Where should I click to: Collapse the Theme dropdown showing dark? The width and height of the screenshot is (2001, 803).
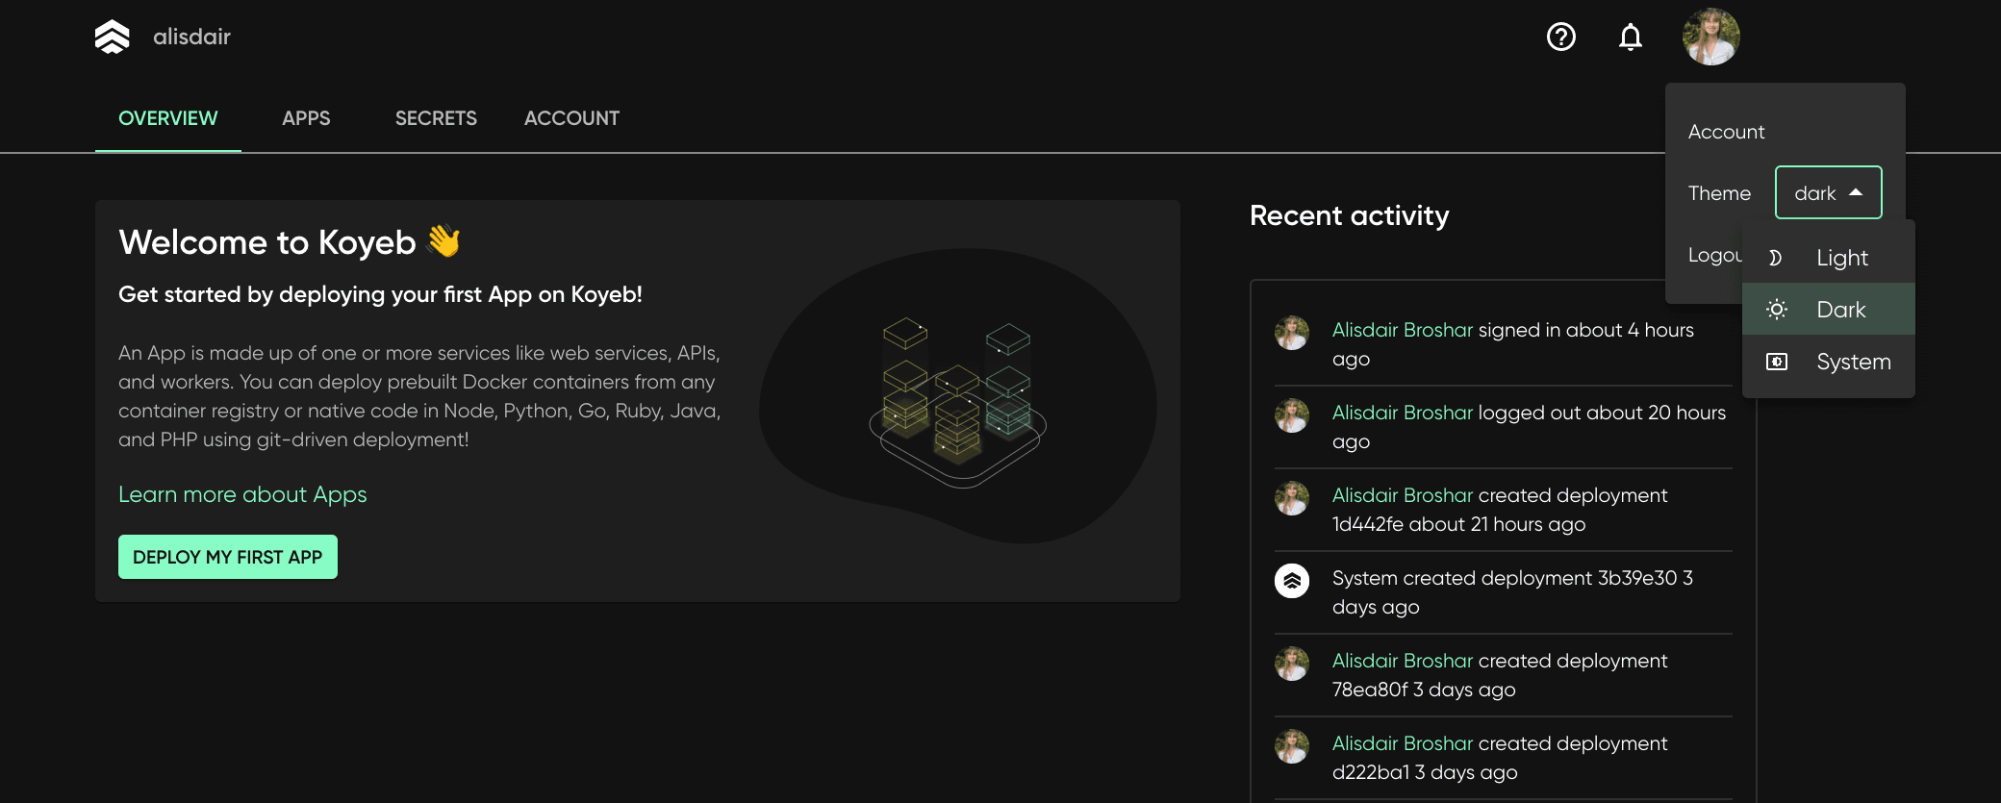coord(1828,192)
